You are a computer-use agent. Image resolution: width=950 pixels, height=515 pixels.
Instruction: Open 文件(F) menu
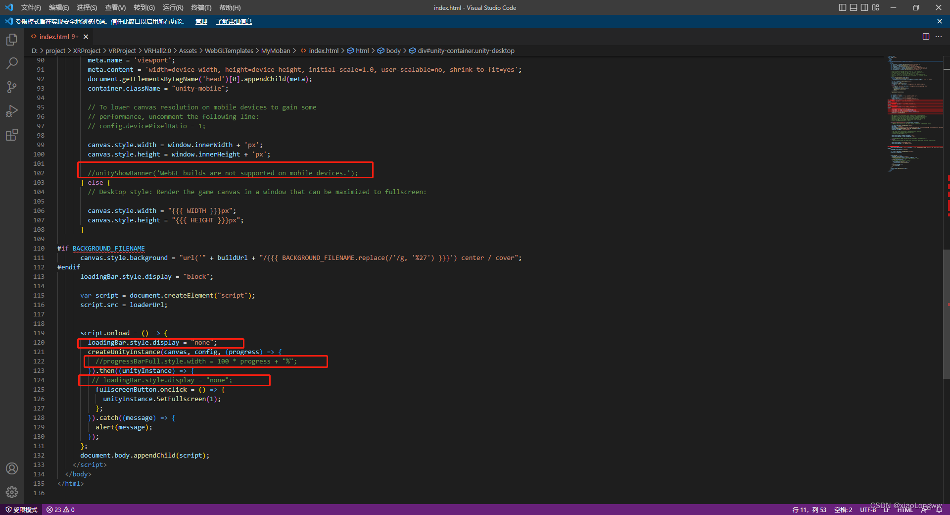tap(31, 7)
